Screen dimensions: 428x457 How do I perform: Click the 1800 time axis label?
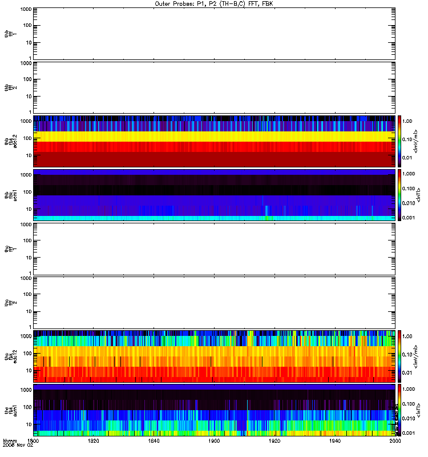point(33,440)
